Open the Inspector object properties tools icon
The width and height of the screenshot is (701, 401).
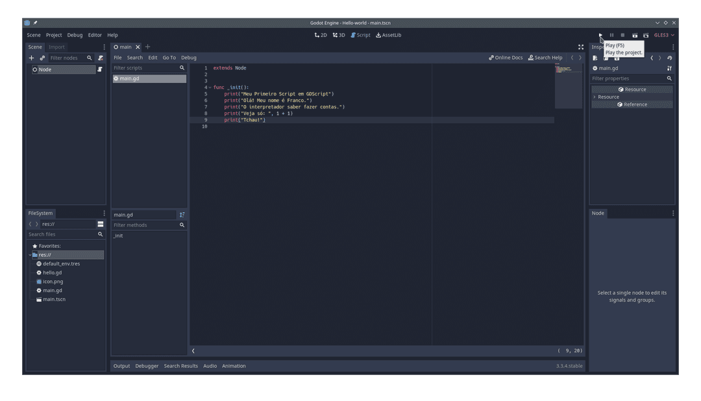(x=669, y=68)
